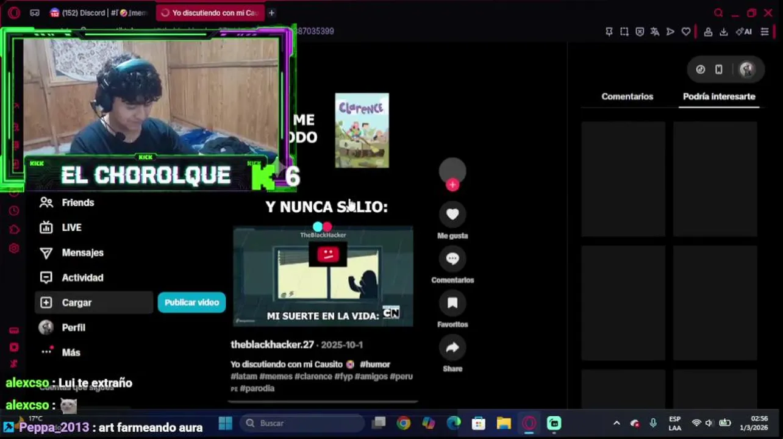Open the Opera GX main menu logo
The height and width of the screenshot is (439, 783).
[14, 13]
